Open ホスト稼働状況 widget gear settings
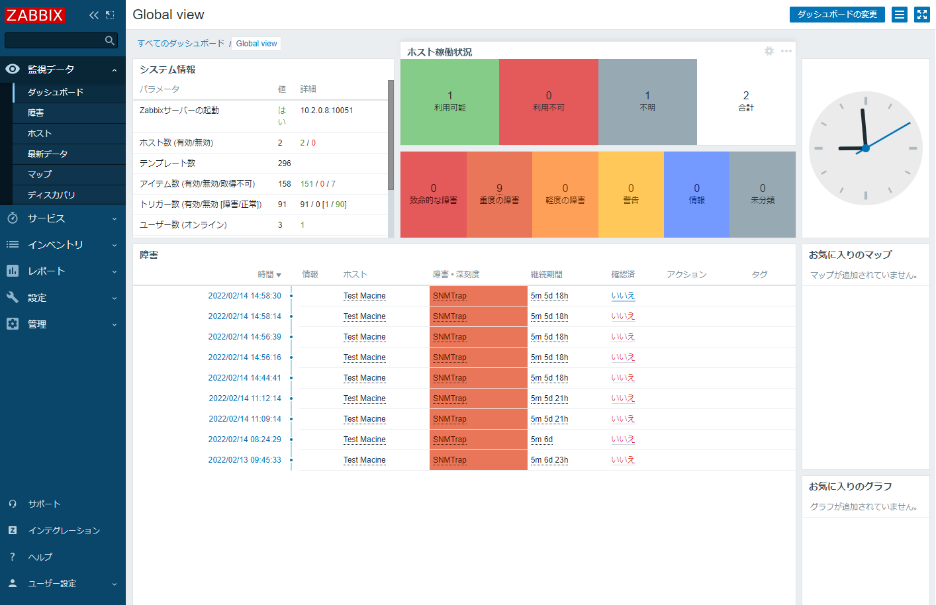Viewport: 936px width, 605px height. tap(769, 51)
